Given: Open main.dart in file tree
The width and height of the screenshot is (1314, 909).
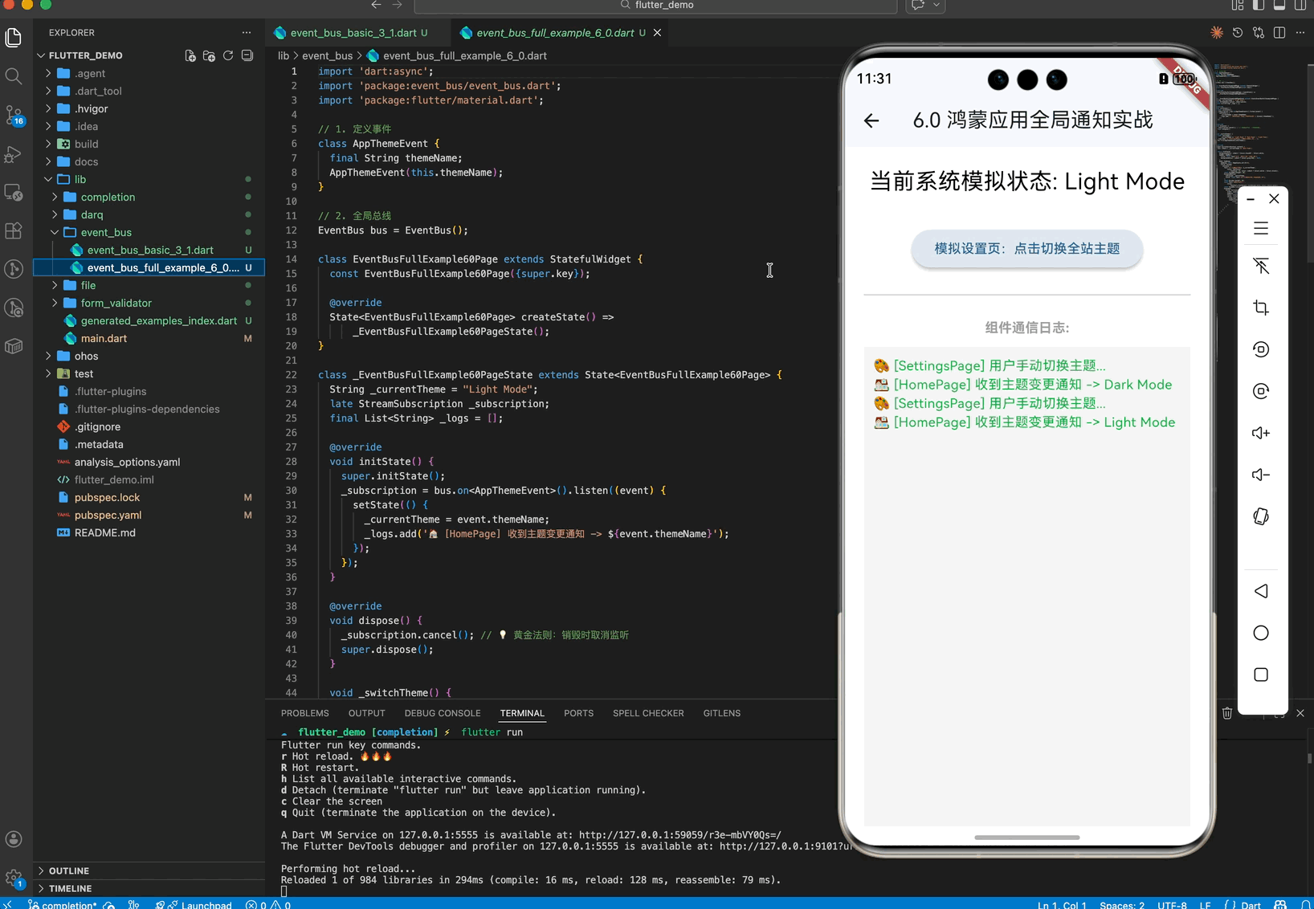Looking at the screenshot, I should 149,338.
